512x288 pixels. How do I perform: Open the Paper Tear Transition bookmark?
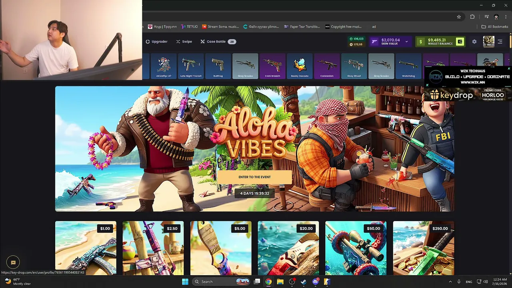click(x=302, y=27)
